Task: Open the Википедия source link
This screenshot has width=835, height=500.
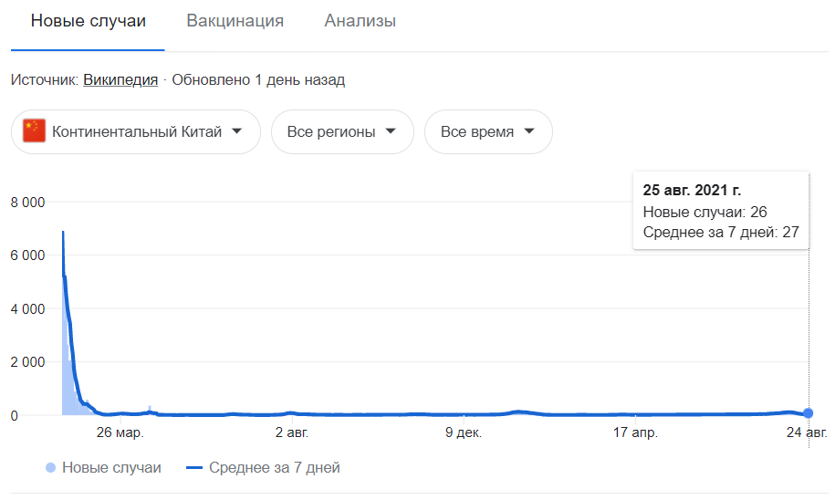Action: 120,80
